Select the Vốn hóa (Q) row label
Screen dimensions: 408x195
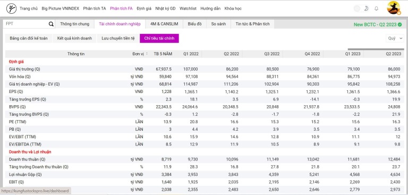pos(20,77)
